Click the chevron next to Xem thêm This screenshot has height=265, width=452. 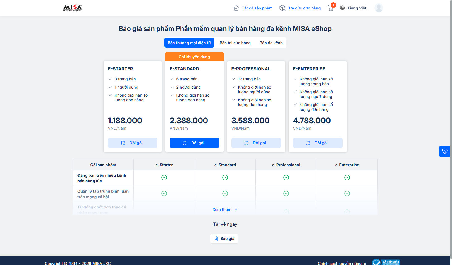[x=236, y=210]
